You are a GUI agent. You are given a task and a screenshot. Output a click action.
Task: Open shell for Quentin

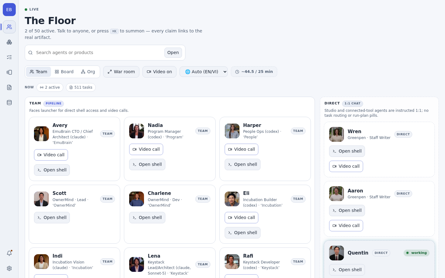tap(347, 270)
